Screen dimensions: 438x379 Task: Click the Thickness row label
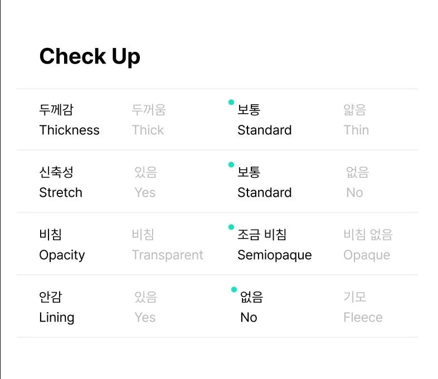[x=69, y=120]
